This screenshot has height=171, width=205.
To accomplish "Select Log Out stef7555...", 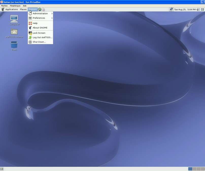I will point(40,37).
